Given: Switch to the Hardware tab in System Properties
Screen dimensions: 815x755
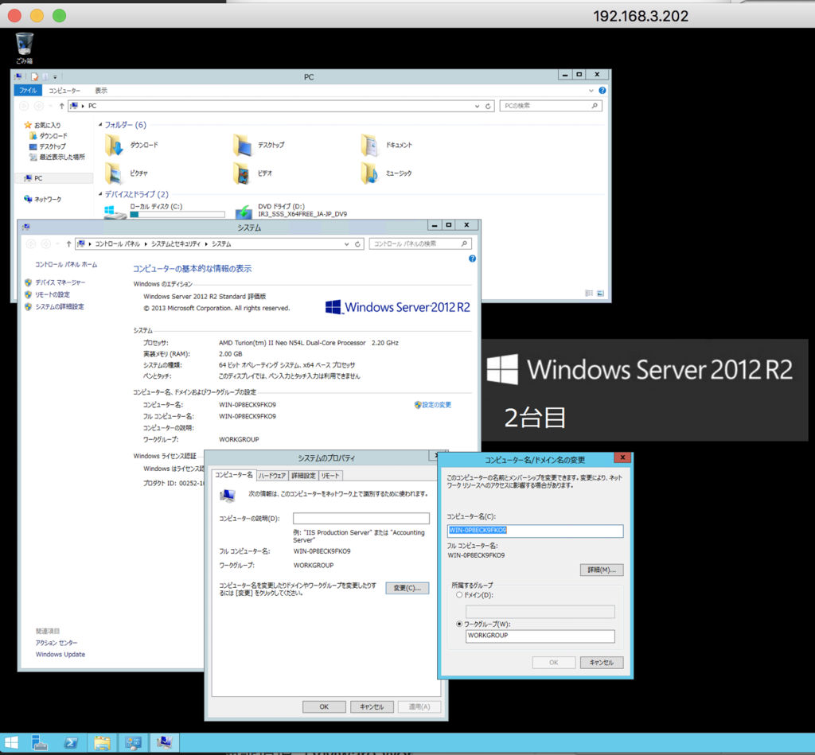Looking at the screenshot, I should tap(272, 476).
